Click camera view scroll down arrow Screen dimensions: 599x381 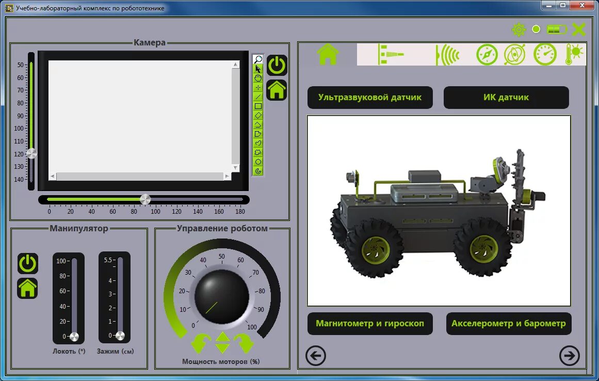(x=235, y=168)
